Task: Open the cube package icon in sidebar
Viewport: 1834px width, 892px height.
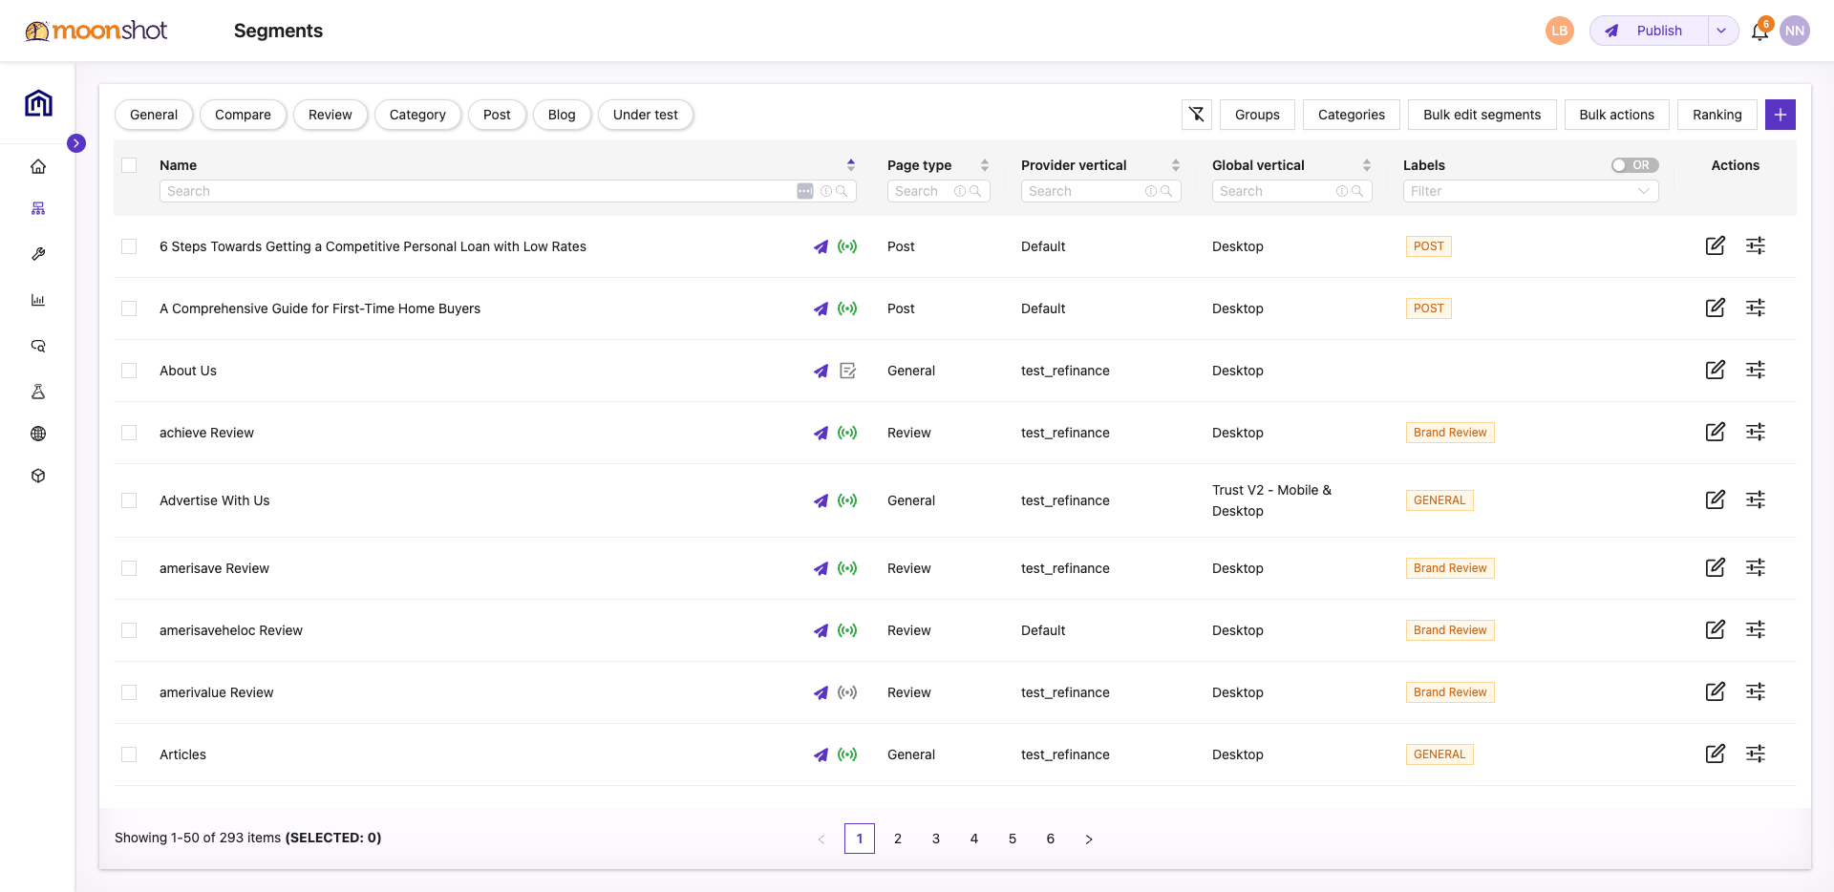Action: click(38, 476)
